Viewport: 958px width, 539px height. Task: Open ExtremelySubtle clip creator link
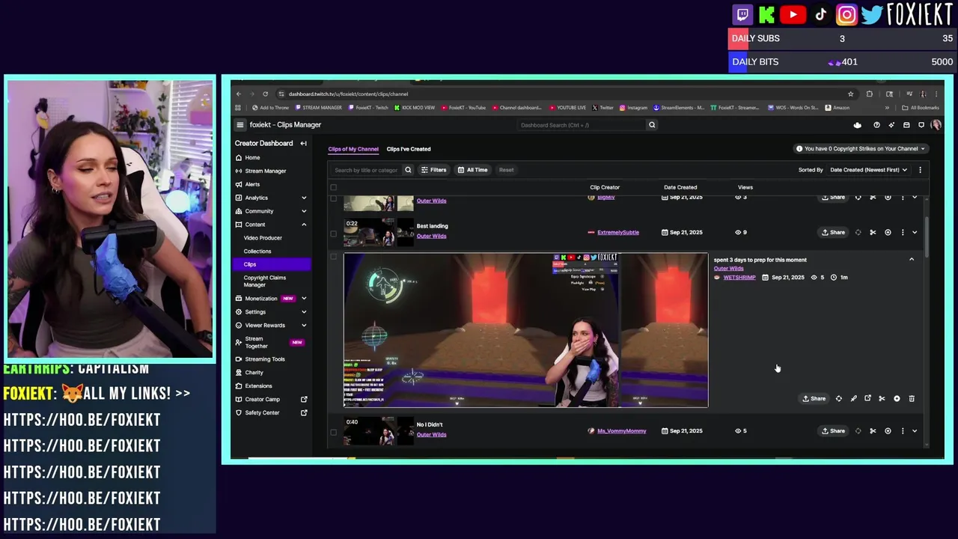tap(618, 233)
